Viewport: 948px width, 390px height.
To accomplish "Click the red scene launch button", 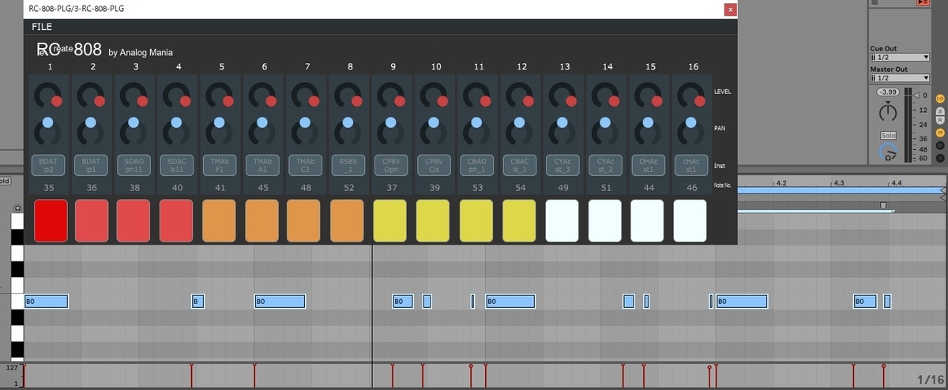I will (x=924, y=3).
